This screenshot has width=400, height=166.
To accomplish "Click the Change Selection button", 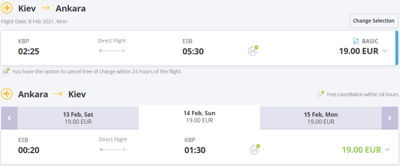I will [x=374, y=21].
